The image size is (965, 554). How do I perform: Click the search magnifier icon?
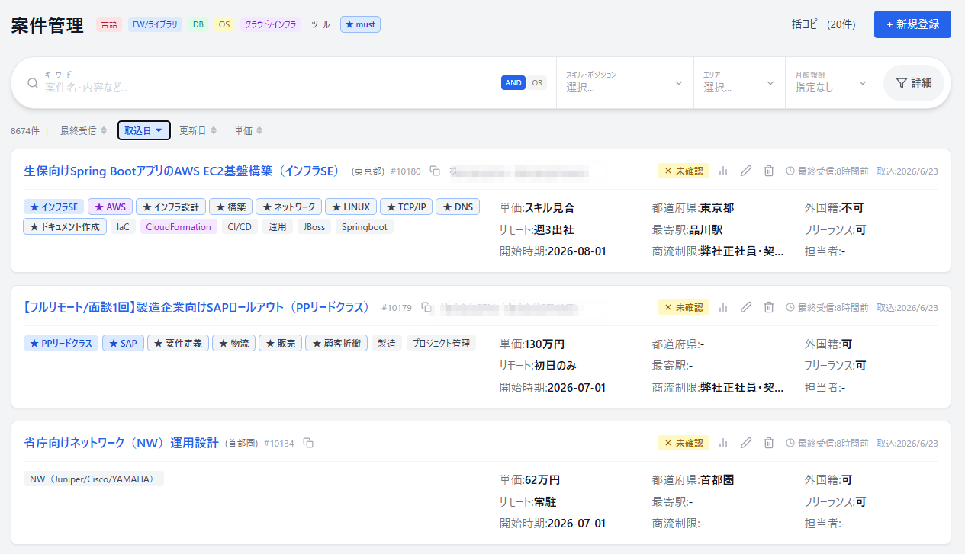[33, 83]
